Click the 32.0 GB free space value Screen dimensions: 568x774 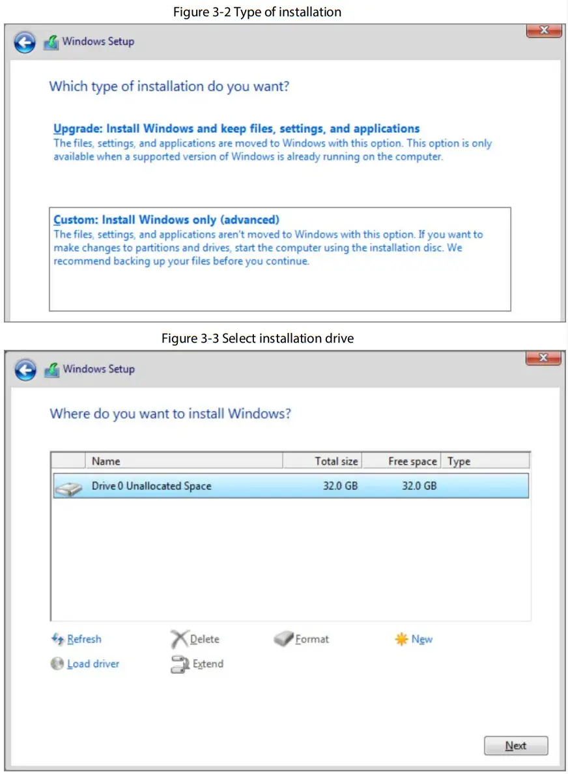click(419, 486)
